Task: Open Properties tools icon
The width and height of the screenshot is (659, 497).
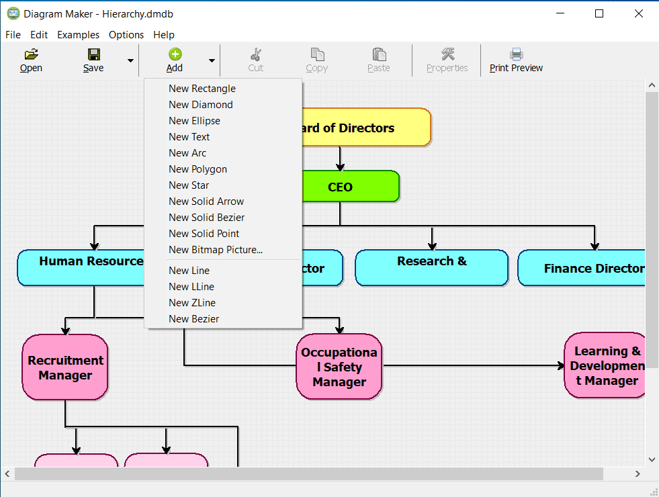Action: click(x=447, y=54)
